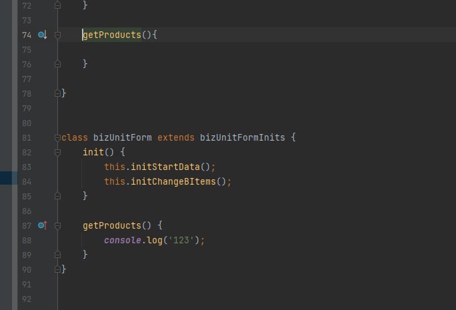Click the this keyword on line 83
This screenshot has height=310, width=456.
tap(115, 167)
